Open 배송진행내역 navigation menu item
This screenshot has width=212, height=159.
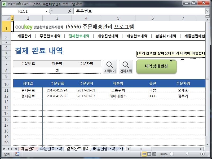[108, 36]
